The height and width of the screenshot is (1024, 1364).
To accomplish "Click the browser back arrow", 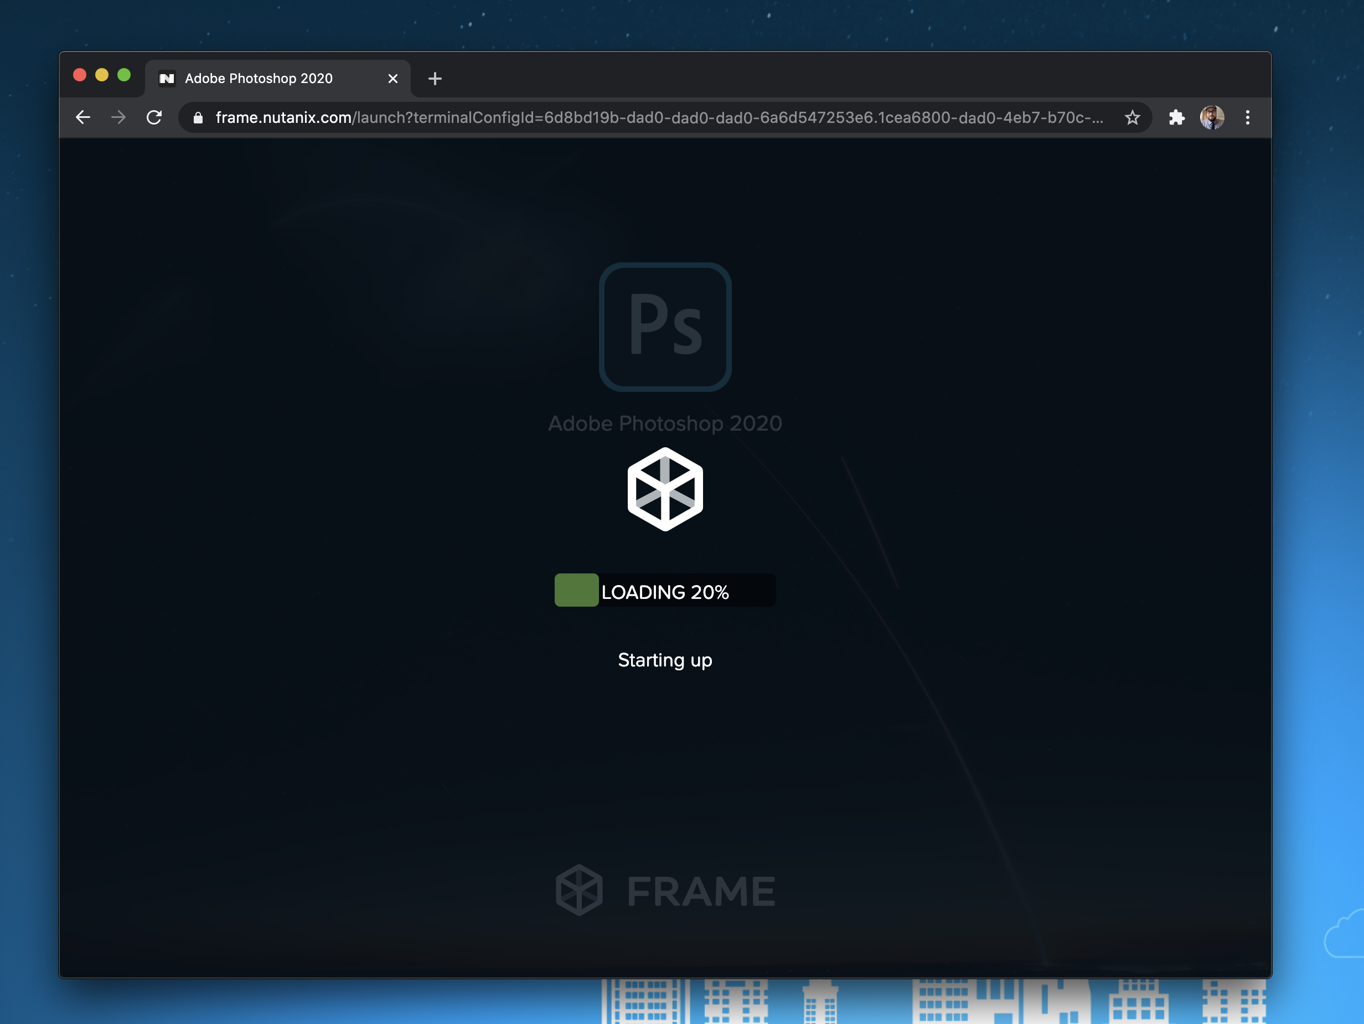I will click(x=82, y=117).
